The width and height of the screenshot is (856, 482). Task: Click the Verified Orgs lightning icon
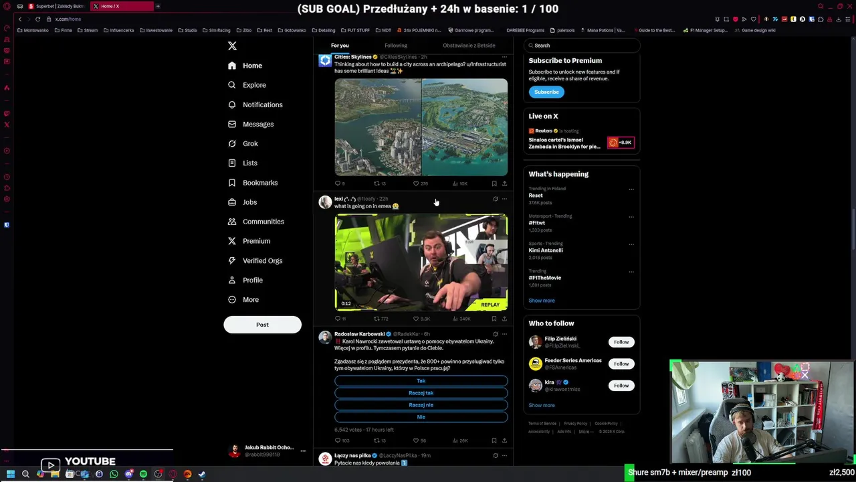tap(232, 260)
